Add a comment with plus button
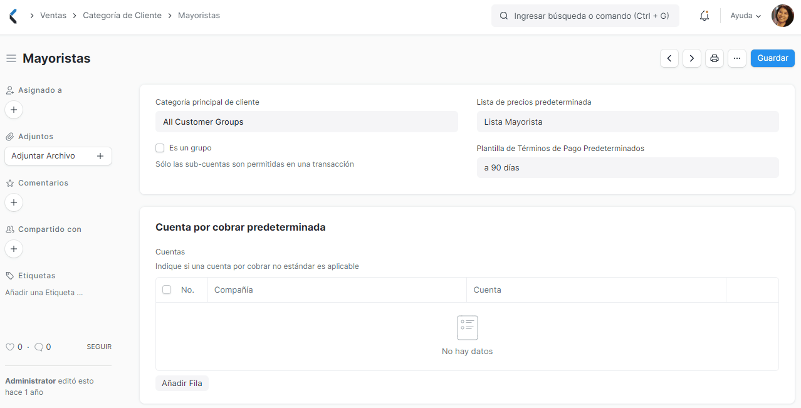The width and height of the screenshot is (801, 408). 14,202
